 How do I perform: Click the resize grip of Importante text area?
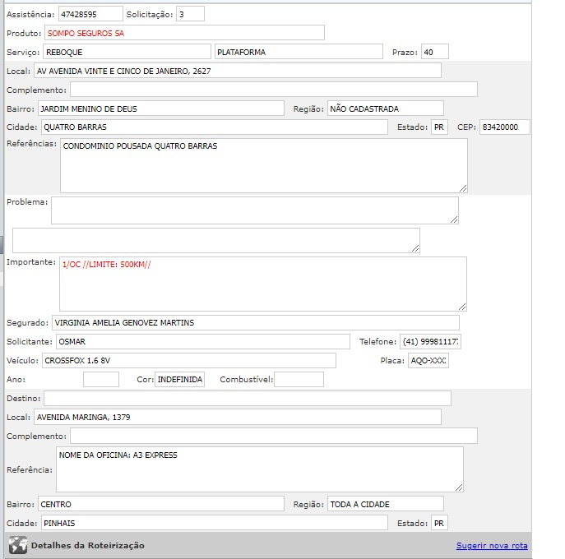(462, 307)
